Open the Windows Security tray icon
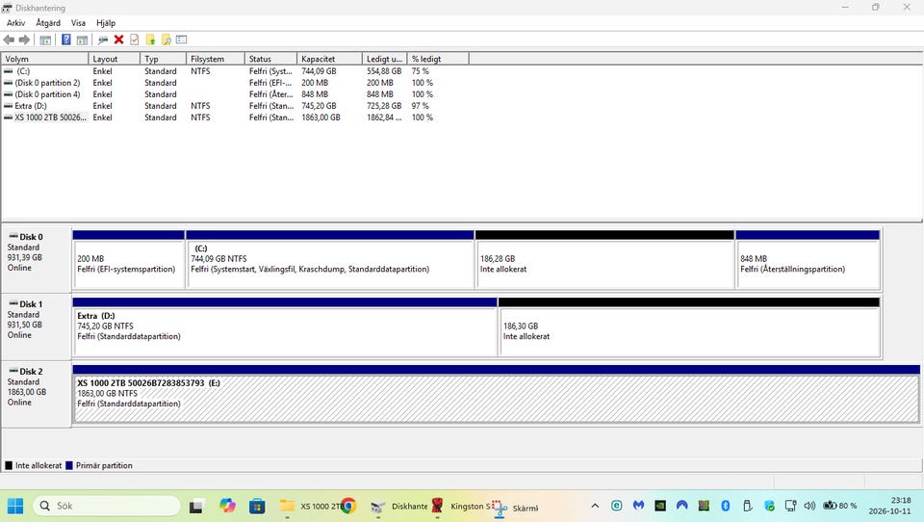Image resolution: width=924 pixels, height=522 pixels. [x=769, y=506]
